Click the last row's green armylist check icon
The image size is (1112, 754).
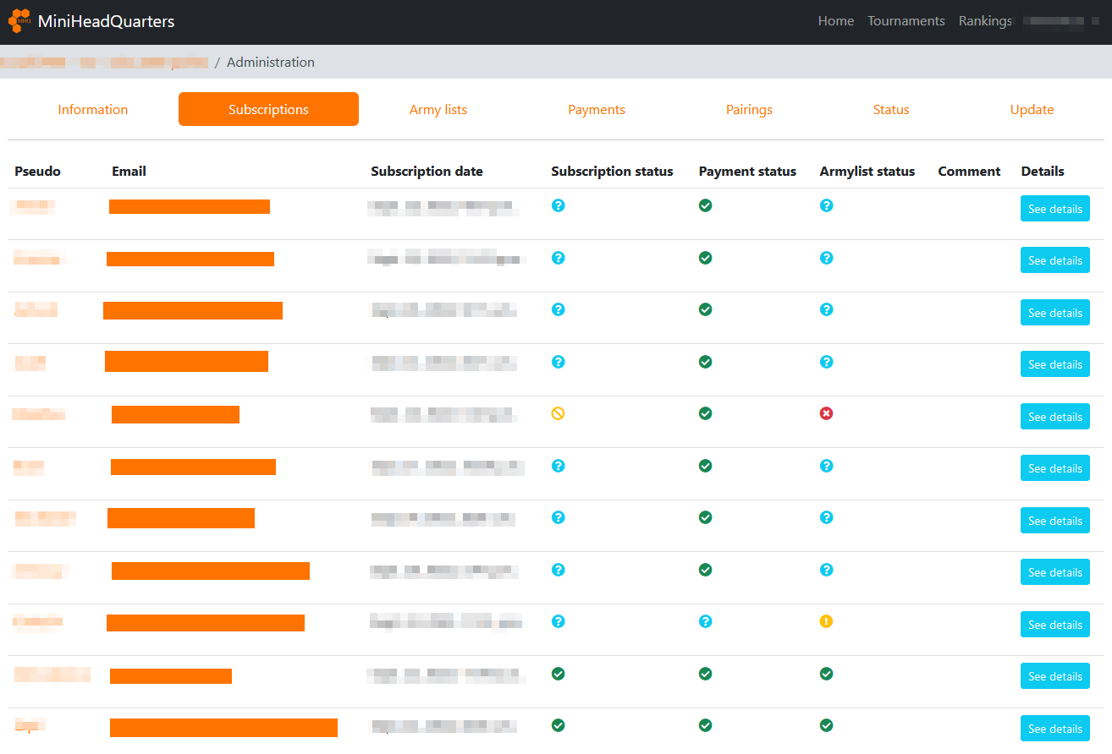[826, 725]
